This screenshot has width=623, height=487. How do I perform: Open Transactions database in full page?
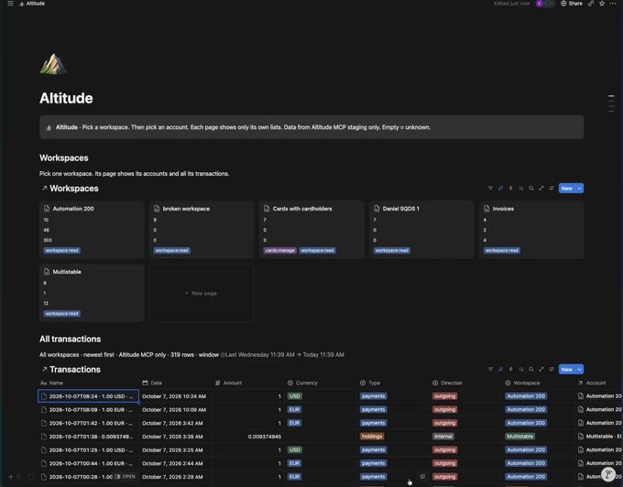point(541,369)
